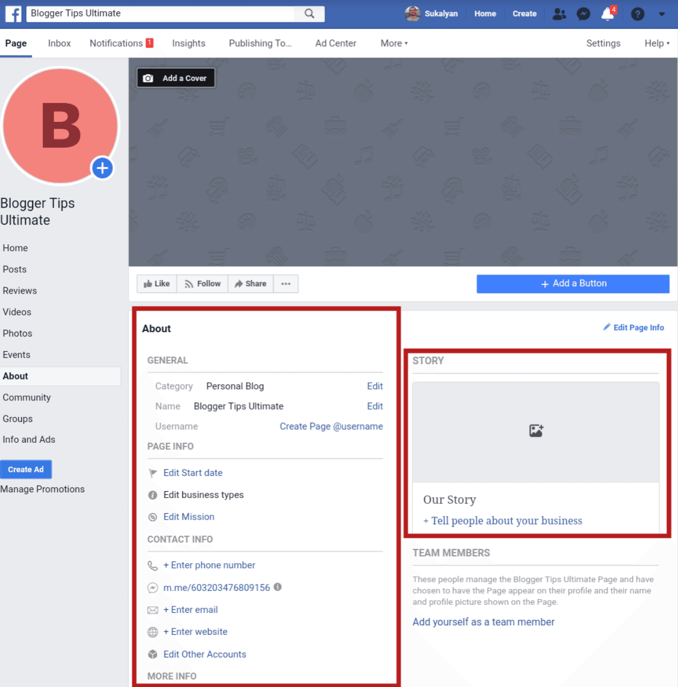The width and height of the screenshot is (678, 687).
Task: Click the top bar Home link
Action: tap(485, 14)
